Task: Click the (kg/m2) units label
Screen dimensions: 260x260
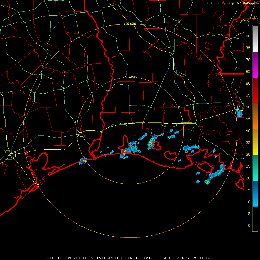Action: 243,20
